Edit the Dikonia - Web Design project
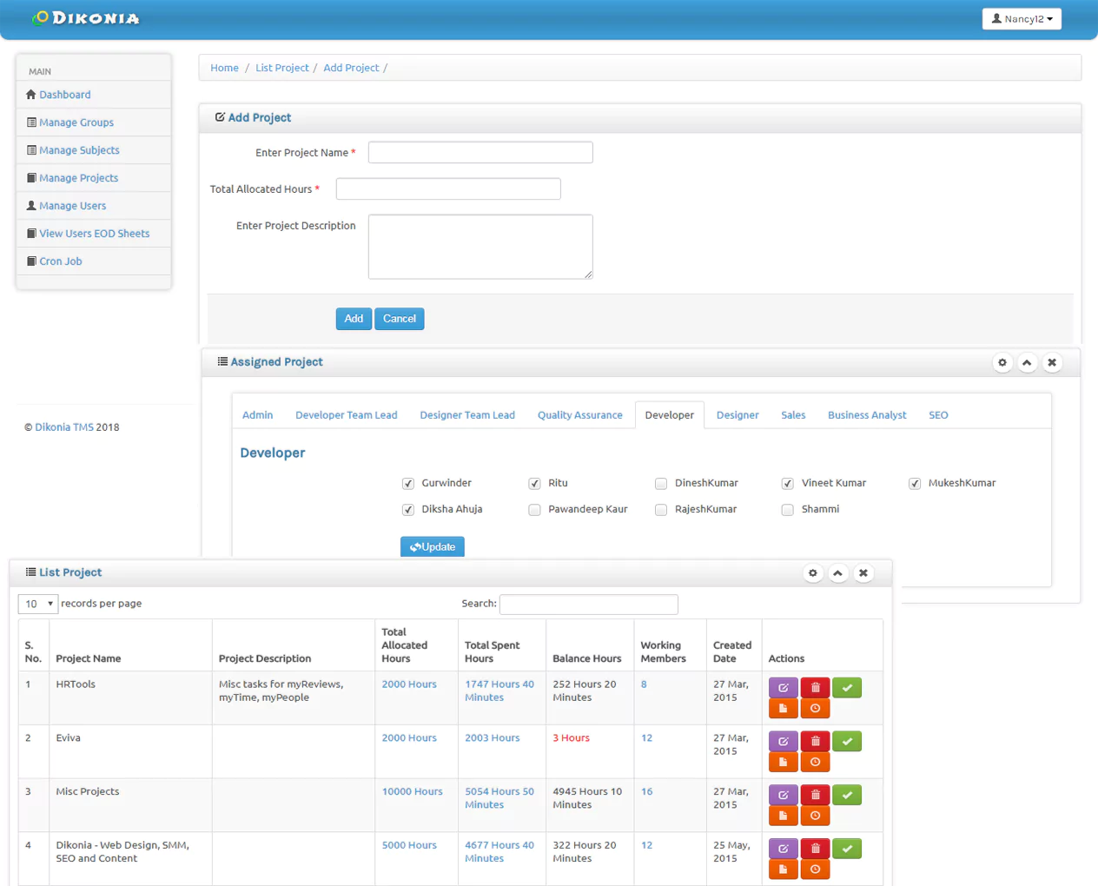Viewport: 1098px width, 886px height. pyautogui.click(x=783, y=849)
